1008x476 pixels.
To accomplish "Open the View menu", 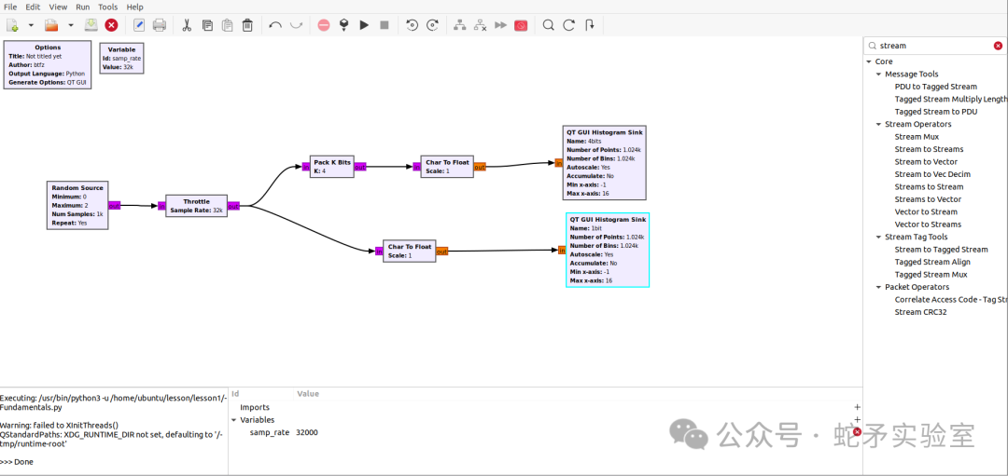I will pos(58,7).
